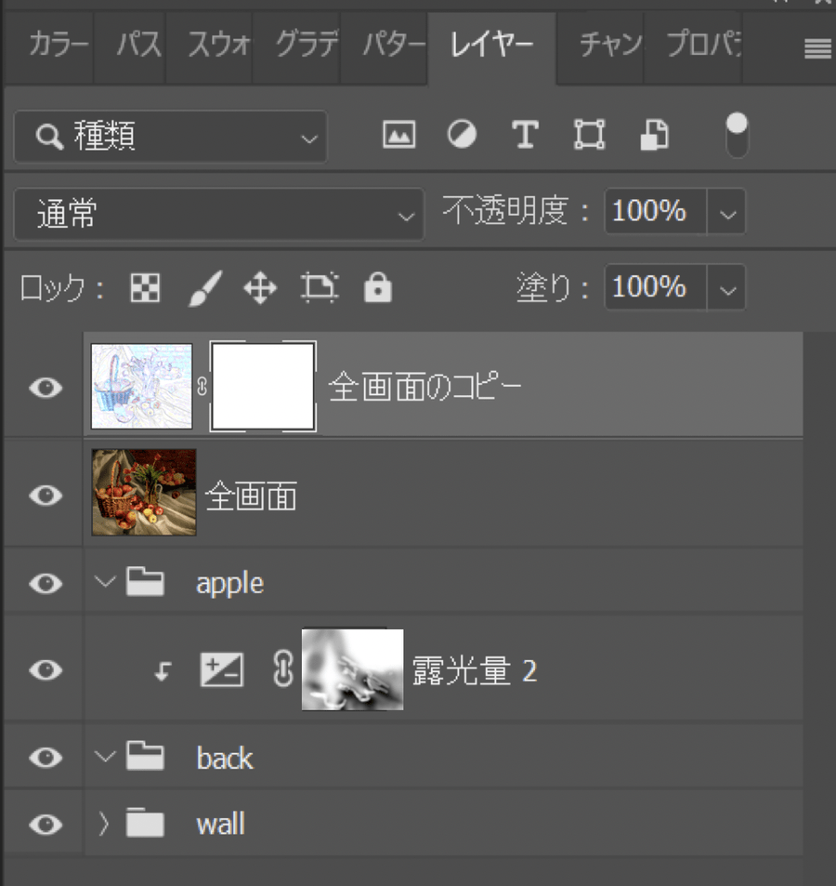
Task: Open the 不透明度 opacity slider arrow
Action: [727, 212]
